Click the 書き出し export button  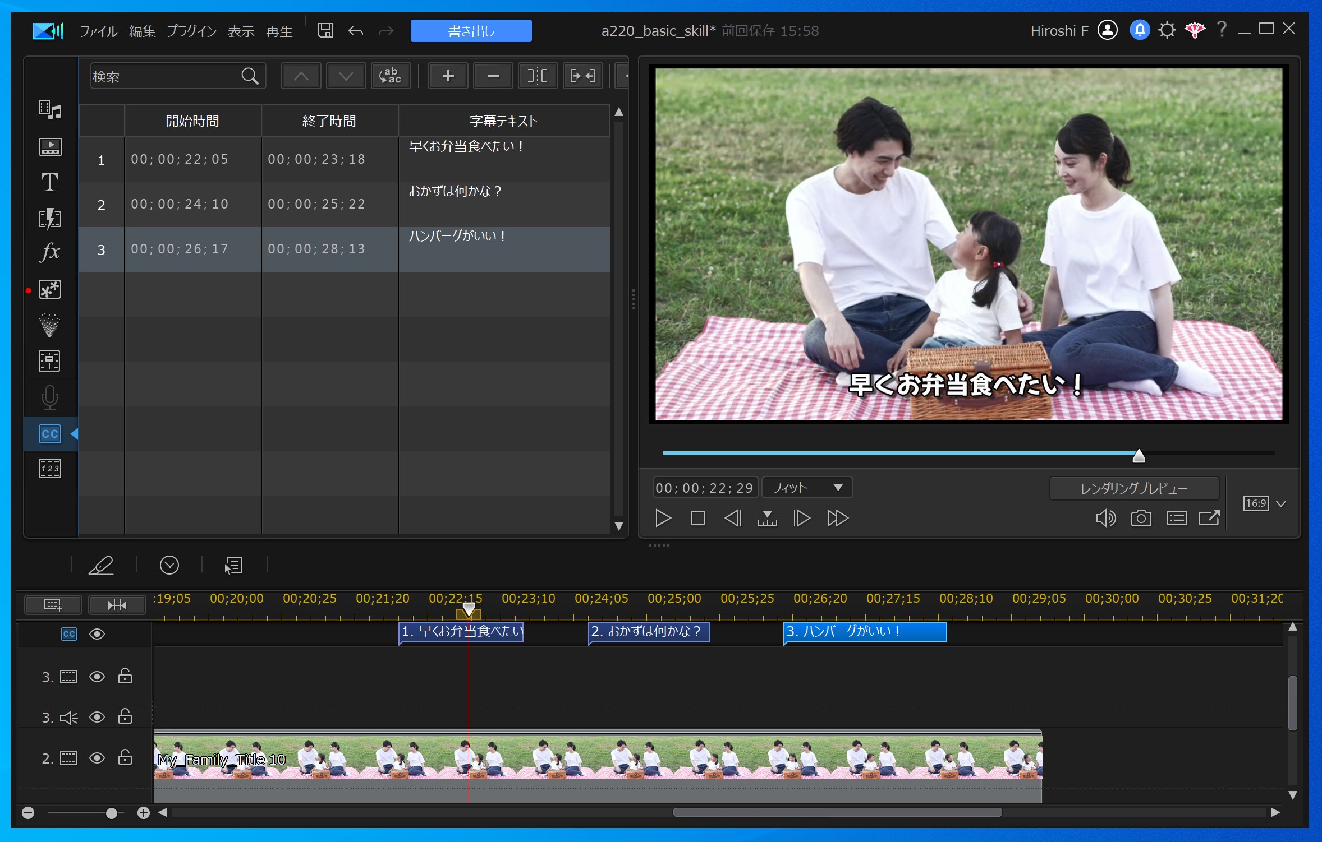pyautogui.click(x=471, y=31)
